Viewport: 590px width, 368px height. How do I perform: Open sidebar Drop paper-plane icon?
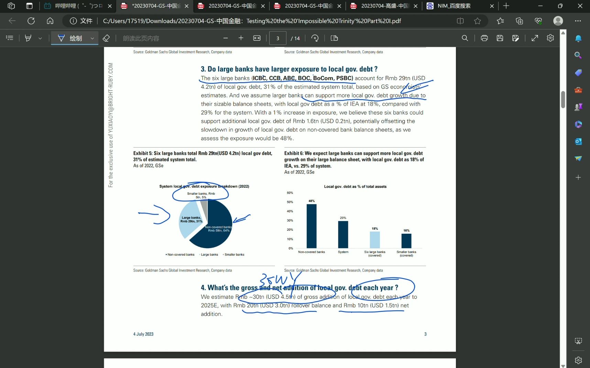(x=578, y=158)
